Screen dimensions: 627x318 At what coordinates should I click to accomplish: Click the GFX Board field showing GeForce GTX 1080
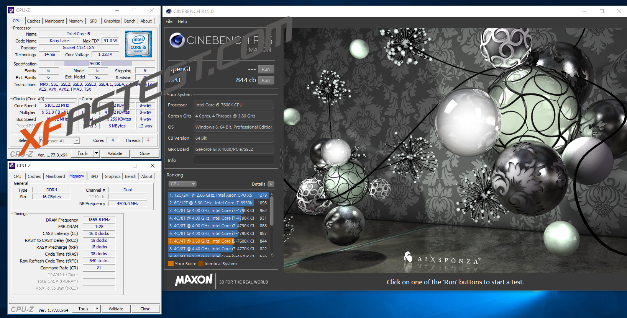tap(234, 149)
